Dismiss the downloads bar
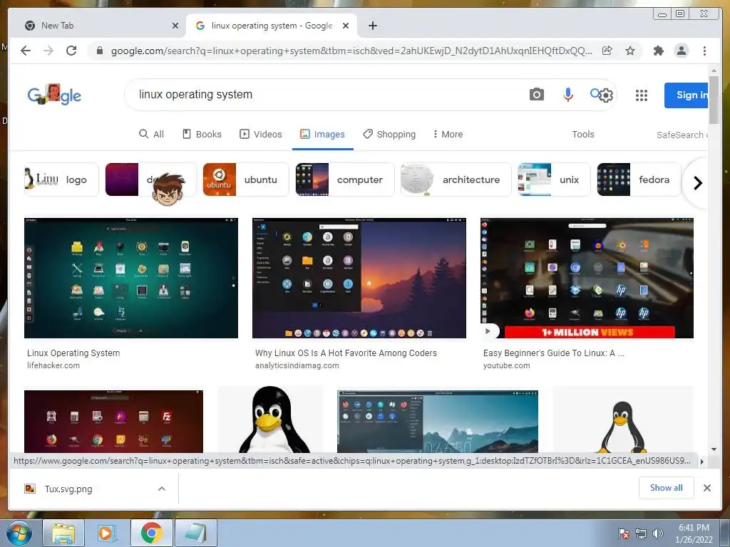Screen dimensions: 730x547 [706, 488]
